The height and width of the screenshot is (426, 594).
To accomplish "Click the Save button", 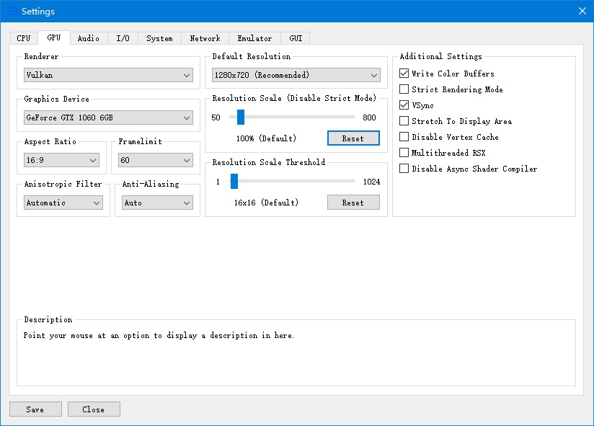I will coord(35,409).
